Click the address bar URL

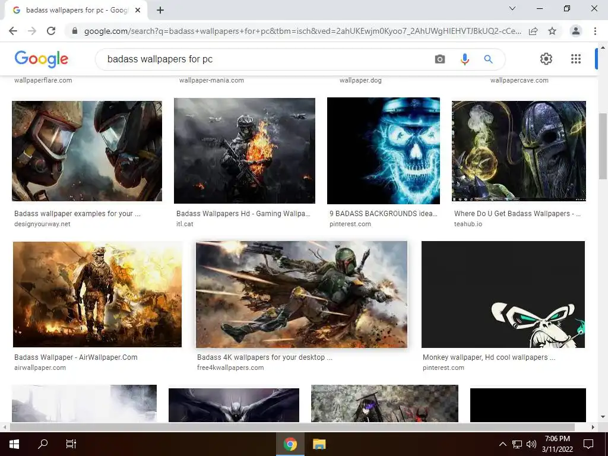coord(302,31)
